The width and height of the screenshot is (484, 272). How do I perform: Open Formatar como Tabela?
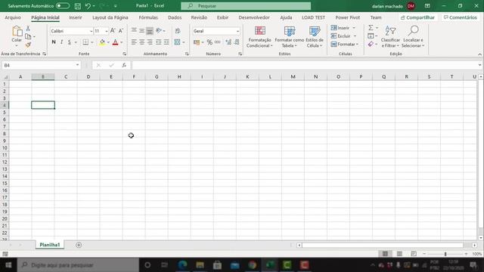point(289,37)
